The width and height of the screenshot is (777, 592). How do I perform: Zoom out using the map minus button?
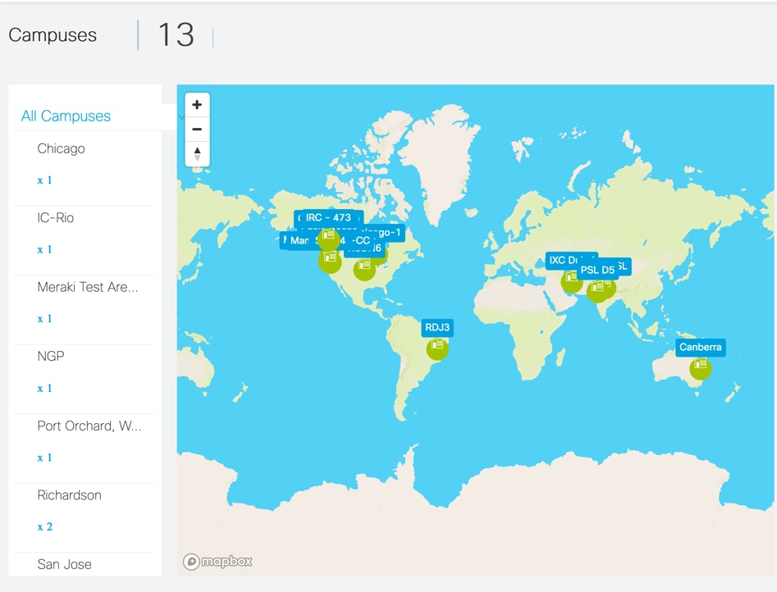197,129
